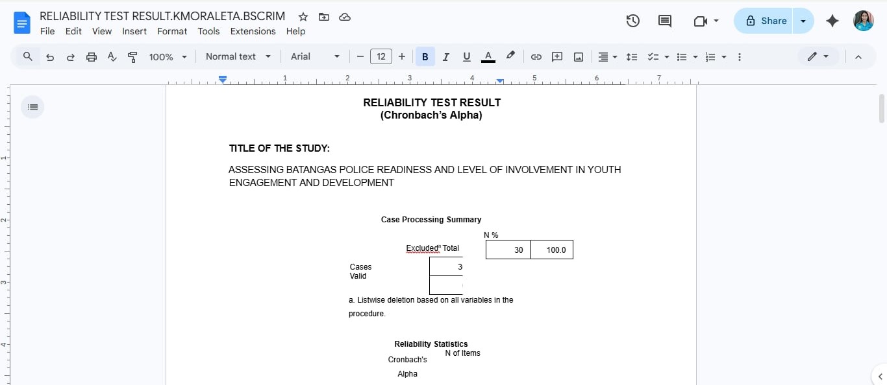
Task: Show the document outline
Action: [32, 107]
